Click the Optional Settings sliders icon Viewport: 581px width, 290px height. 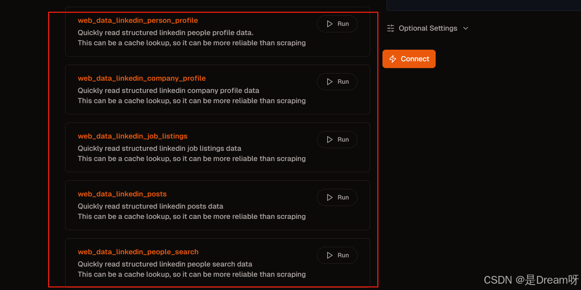[x=390, y=28]
